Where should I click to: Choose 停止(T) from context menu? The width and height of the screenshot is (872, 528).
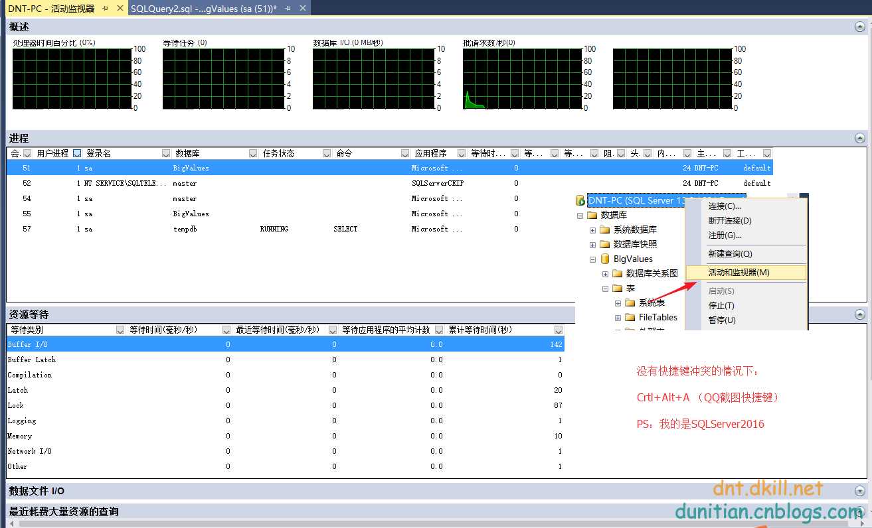coord(746,306)
